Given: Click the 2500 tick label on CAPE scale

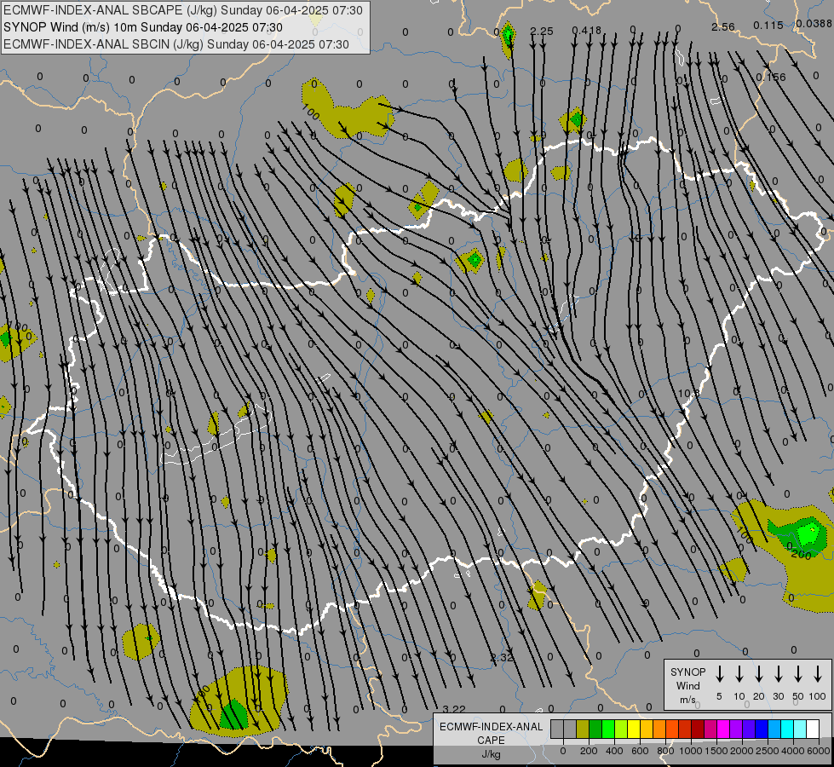Looking at the screenshot, I should (x=768, y=751).
